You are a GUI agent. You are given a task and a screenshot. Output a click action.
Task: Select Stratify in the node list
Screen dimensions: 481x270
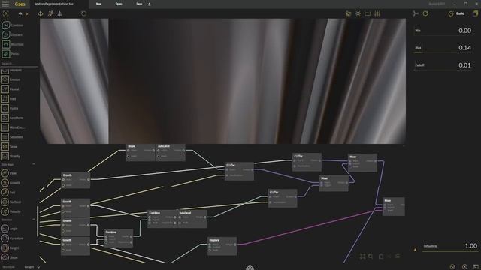point(11,157)
